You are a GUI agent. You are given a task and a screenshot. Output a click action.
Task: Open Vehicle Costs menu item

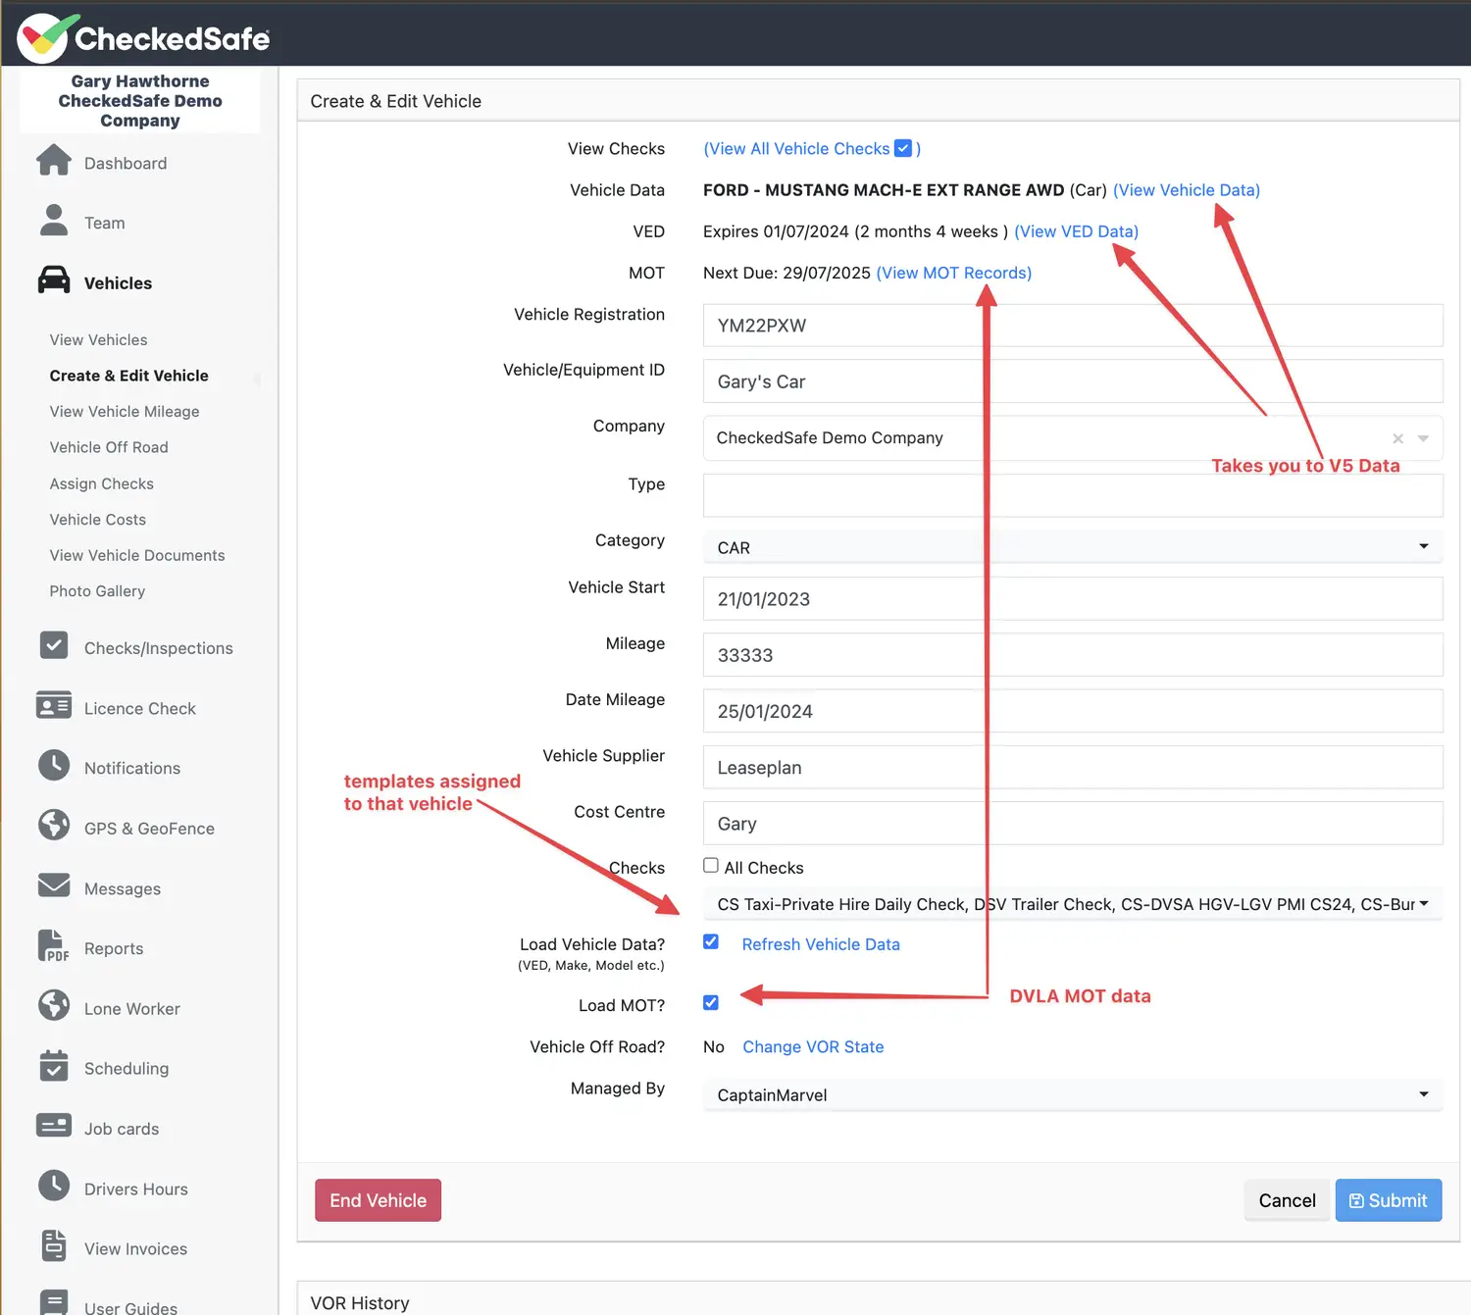coord(97,520)
